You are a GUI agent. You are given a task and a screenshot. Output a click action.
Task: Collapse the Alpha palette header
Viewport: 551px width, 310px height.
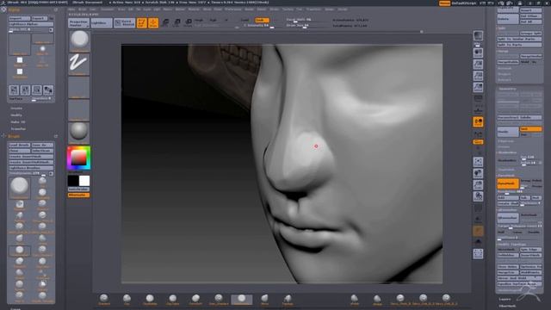click(x=14, y=9)
